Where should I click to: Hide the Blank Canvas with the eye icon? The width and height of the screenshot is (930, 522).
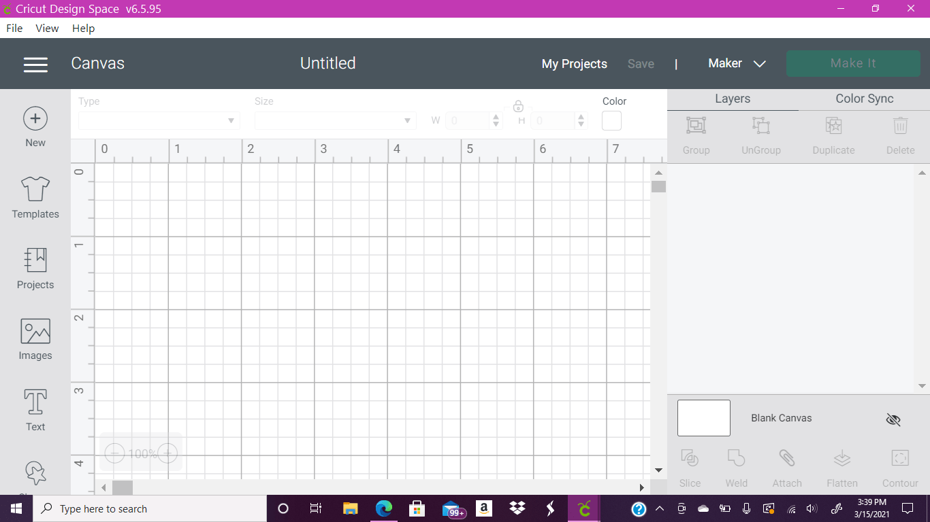coord(893,419)
